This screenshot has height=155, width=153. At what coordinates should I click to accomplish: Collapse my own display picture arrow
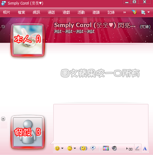(3, 119)
